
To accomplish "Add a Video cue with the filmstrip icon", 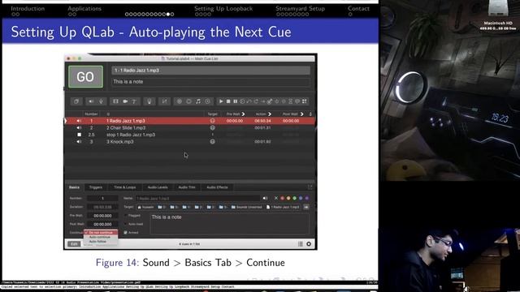I will (x=115, y=101).
